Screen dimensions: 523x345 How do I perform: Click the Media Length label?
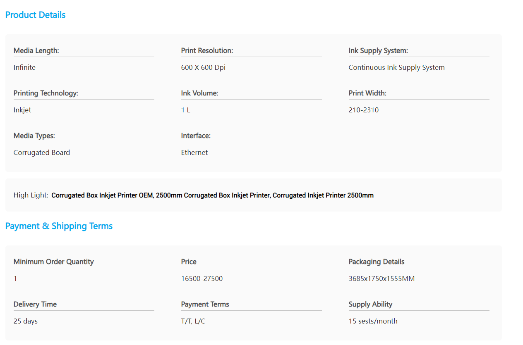pyautogui.click(x=36, y=50)
